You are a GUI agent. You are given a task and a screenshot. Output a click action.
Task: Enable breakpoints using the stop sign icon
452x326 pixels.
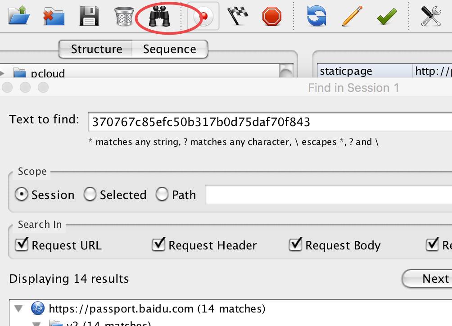(x=272, y=16)
